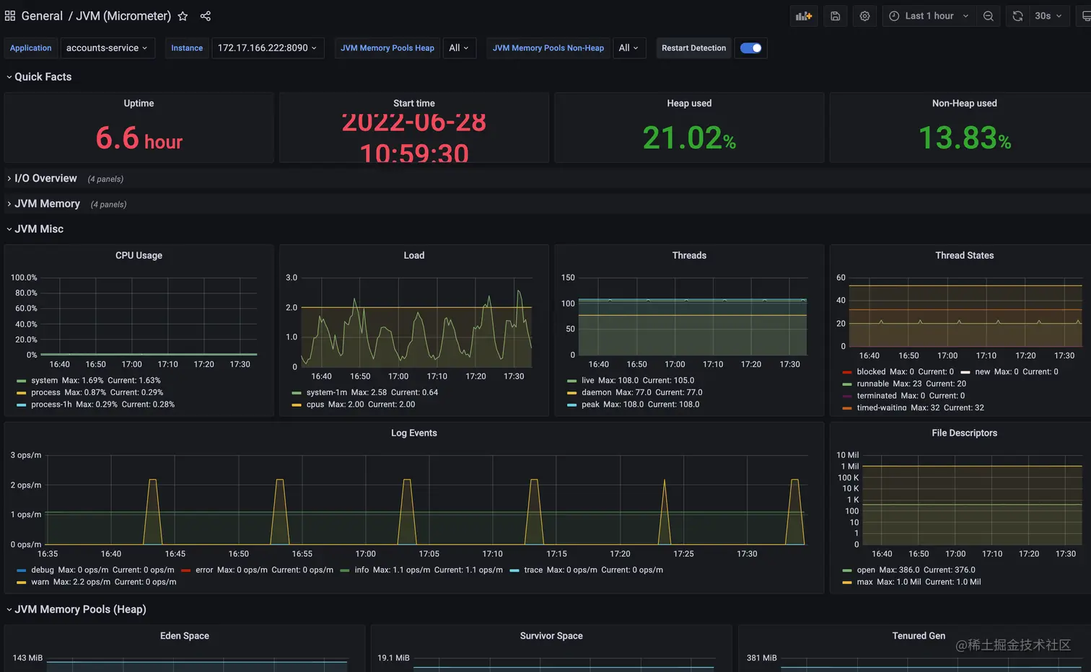The height and width of the screenshot is (672, 1091).
Task: Toggle the new series in Thread States legend
Action: (x=983, y=372)
